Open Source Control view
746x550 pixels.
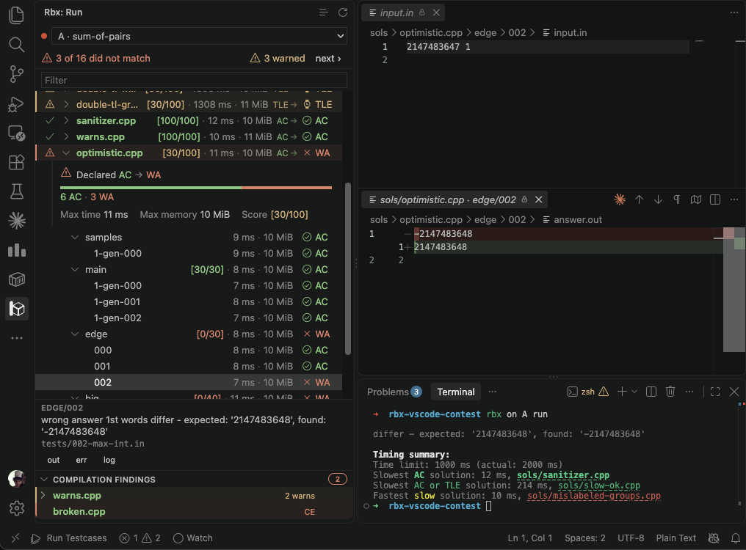(17, 74)
